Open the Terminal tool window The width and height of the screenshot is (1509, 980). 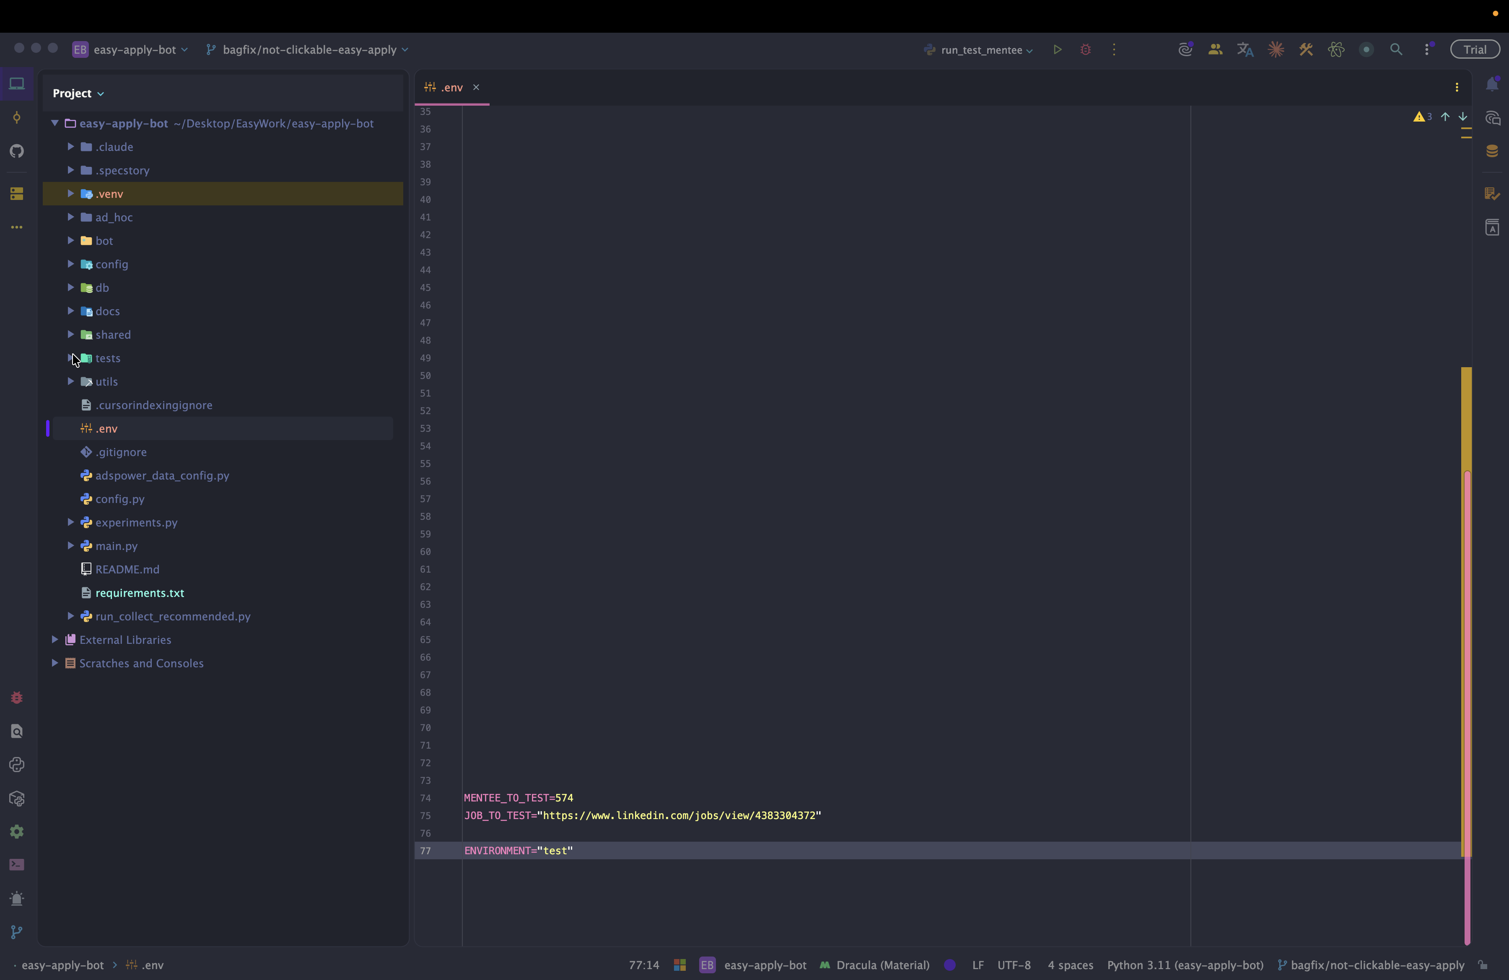click(17, 865)
